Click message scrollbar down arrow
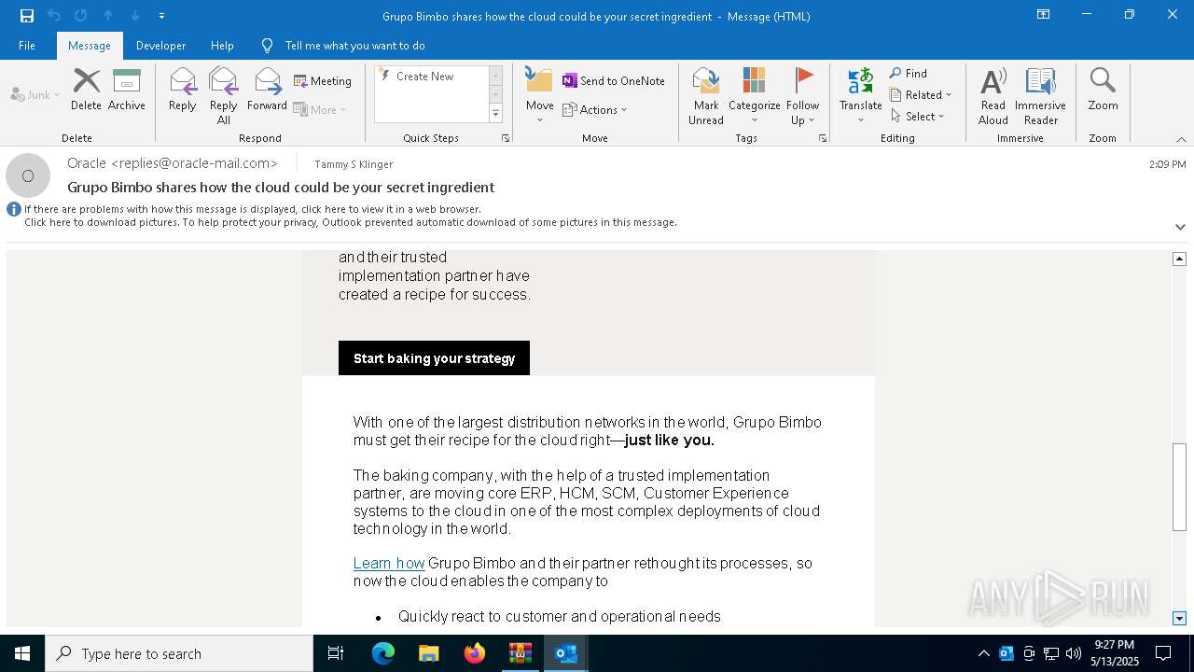1194x672 pixels. 1179,618
